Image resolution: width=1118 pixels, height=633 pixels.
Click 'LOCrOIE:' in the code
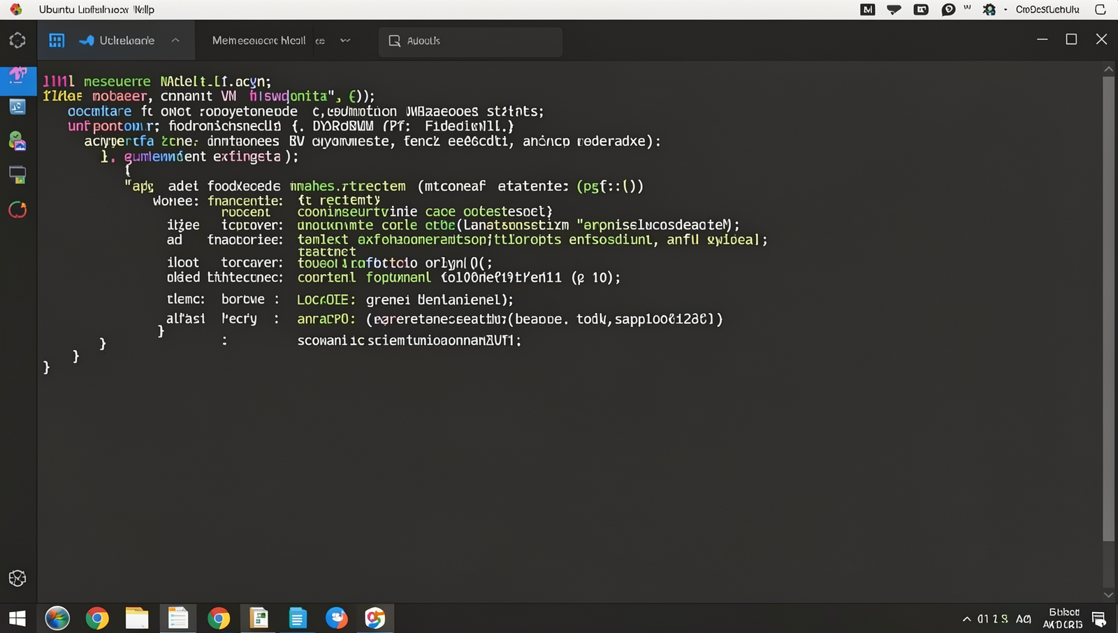click(326, 300)
